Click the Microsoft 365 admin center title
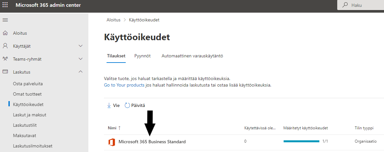Image resolution: width=384 pixels, height=152 pixels. tap(48, 5)
